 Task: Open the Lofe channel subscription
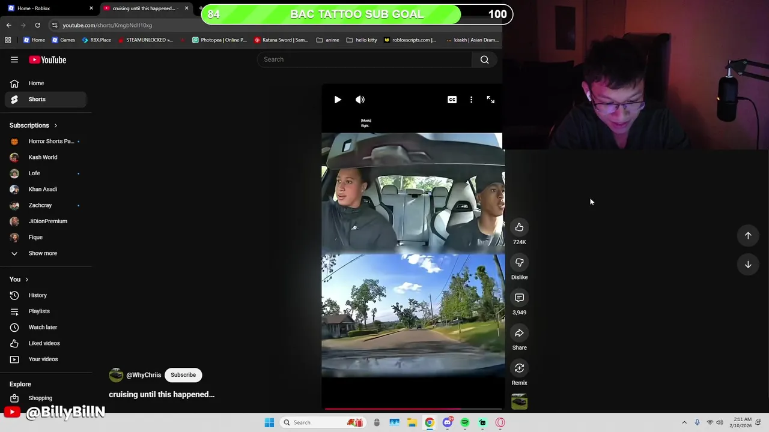click(x=46, y=173)
